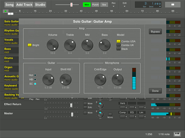The width and height of the screenshot is (185, 138).
Task: Click the Effect Return pan knob
Action: [x=100, y=105]
